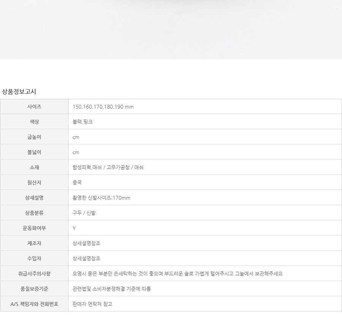The image size is (342, 317).
Task: Select the 판매자 연락처 참고 value
Action: [92, 304]
